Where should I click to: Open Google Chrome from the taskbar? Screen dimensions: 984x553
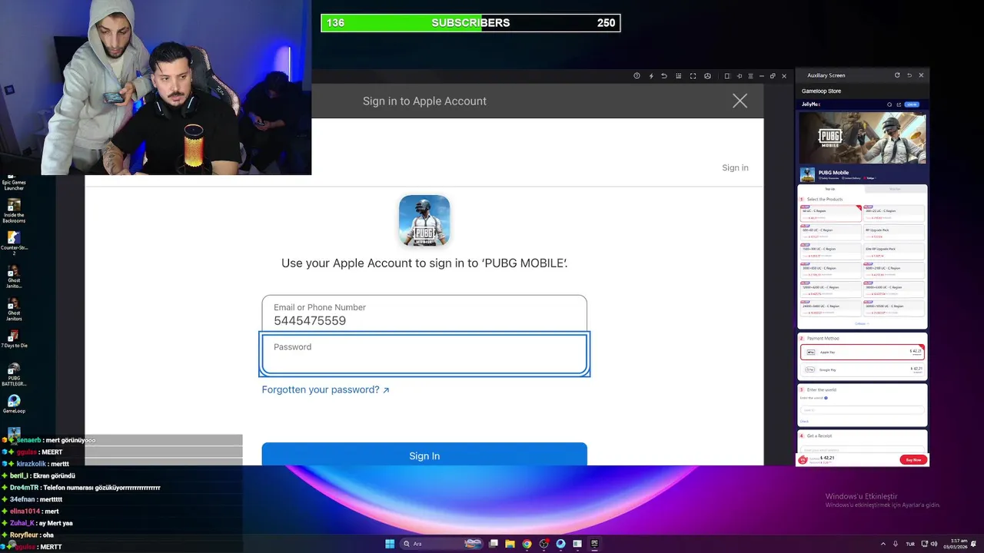coord(527,544)
